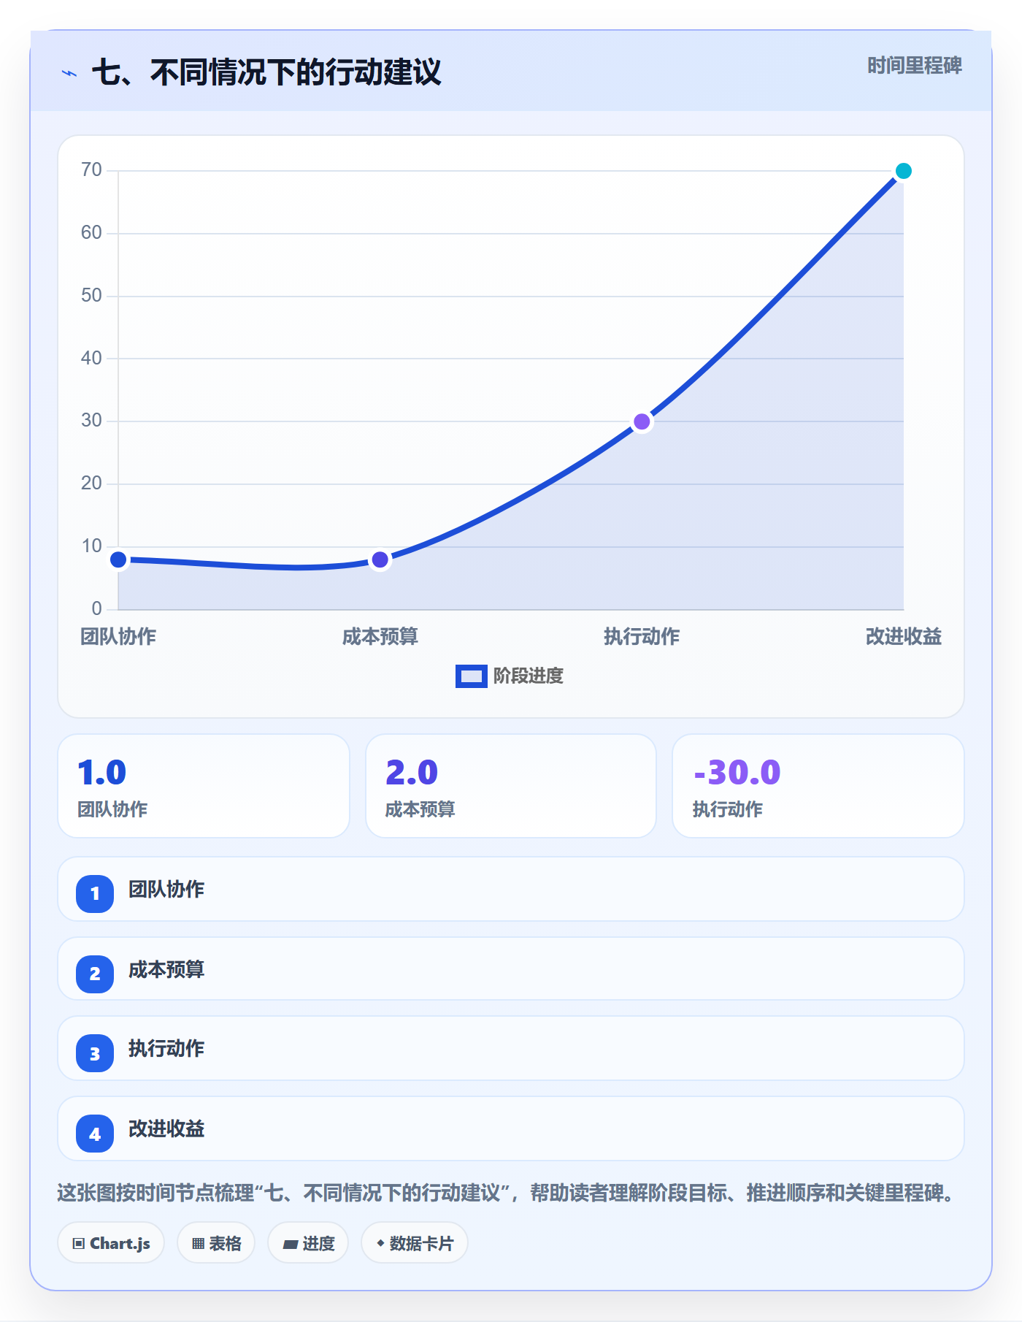This screenshot has width=1022, height=1322.
Task: Click the purple 执行动作 data point
Action: point(642,421)
